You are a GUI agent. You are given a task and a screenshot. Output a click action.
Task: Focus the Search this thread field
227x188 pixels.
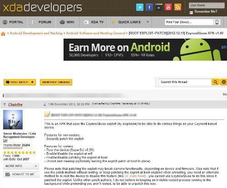(185, 82)
